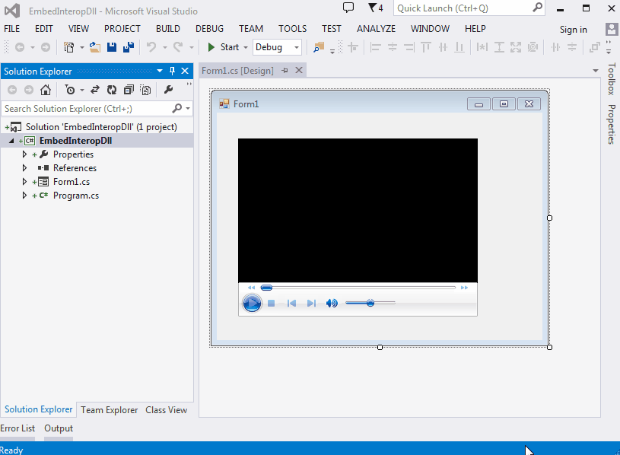Open the ANALYZE menu
620x455 pixels.
[376, 29]
